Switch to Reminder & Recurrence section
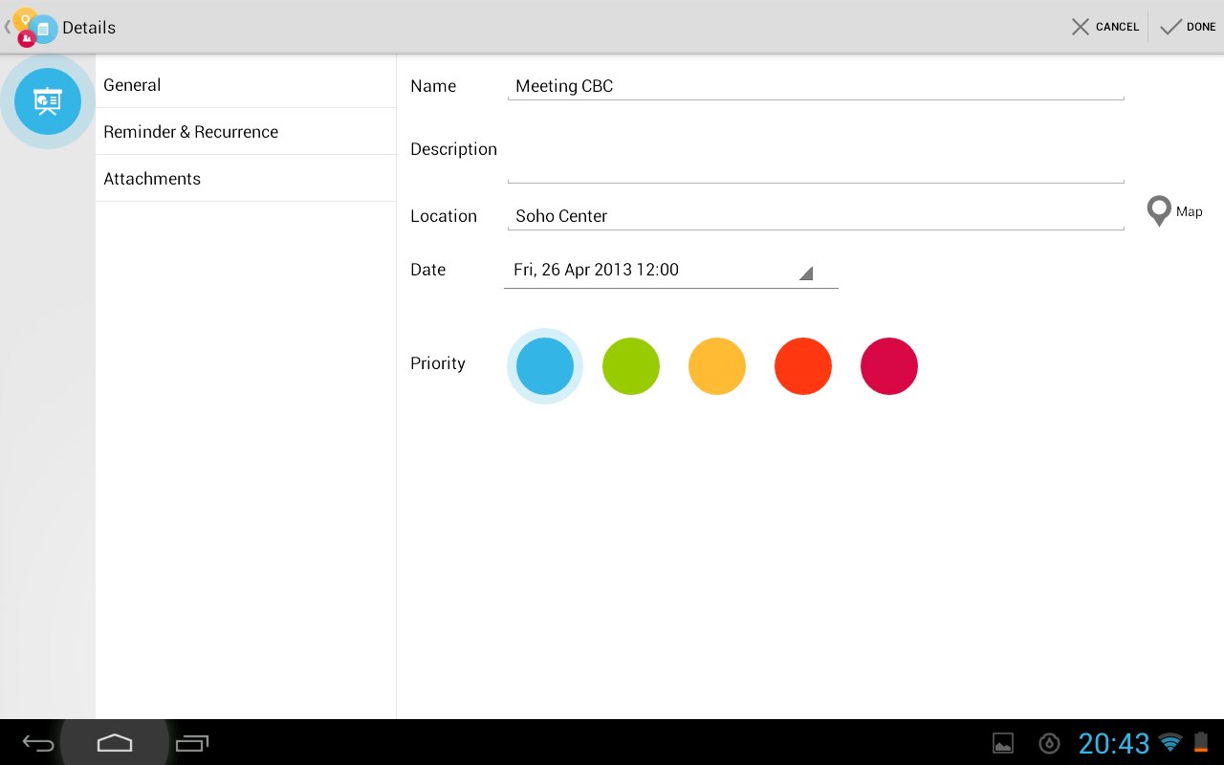Viewport: 1224px width, 765px height. click(246, 132)
